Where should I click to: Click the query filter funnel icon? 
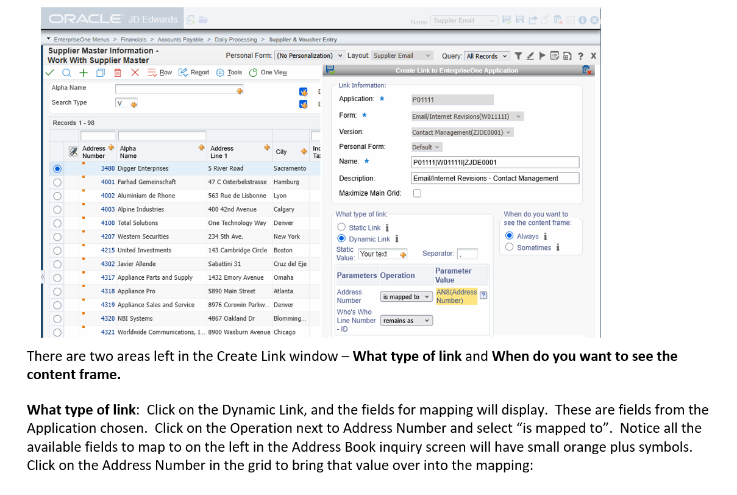(x=518, y=56)
